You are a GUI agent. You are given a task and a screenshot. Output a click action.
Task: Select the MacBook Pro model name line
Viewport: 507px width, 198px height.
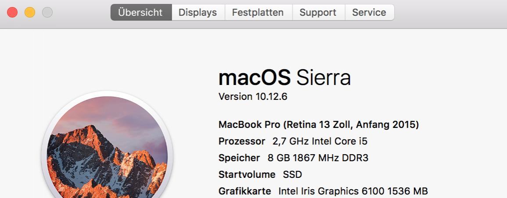319,124
